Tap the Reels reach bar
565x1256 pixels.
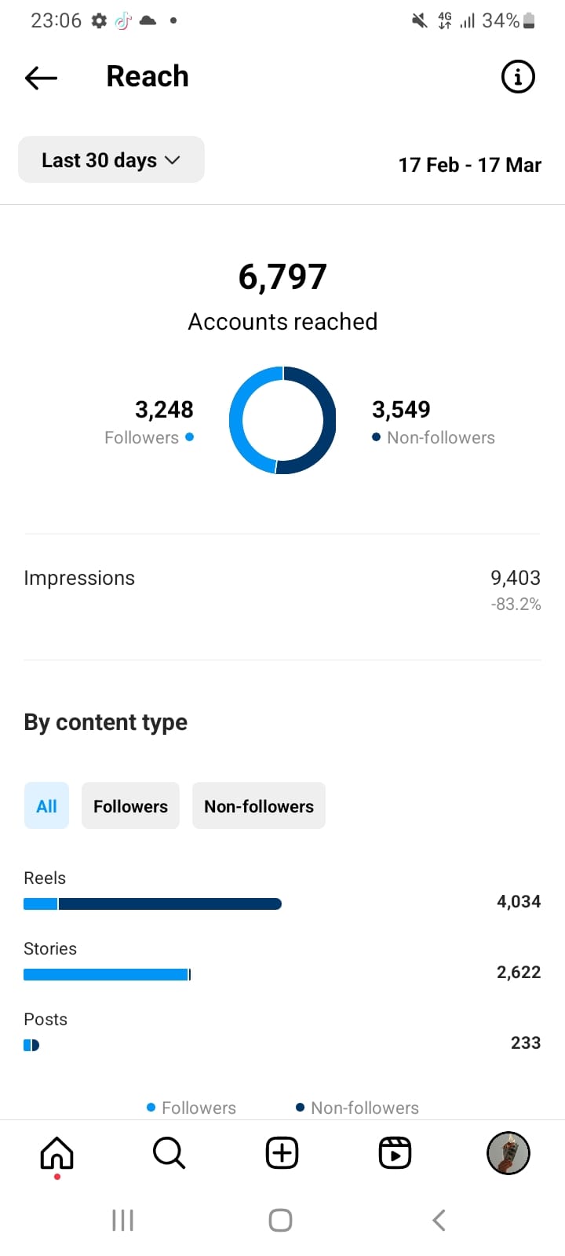point(152,904)
